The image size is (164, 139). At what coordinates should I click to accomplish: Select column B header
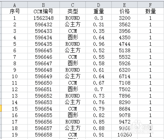[44, 5]
